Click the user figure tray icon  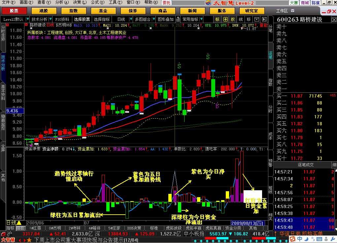[326, 239]
